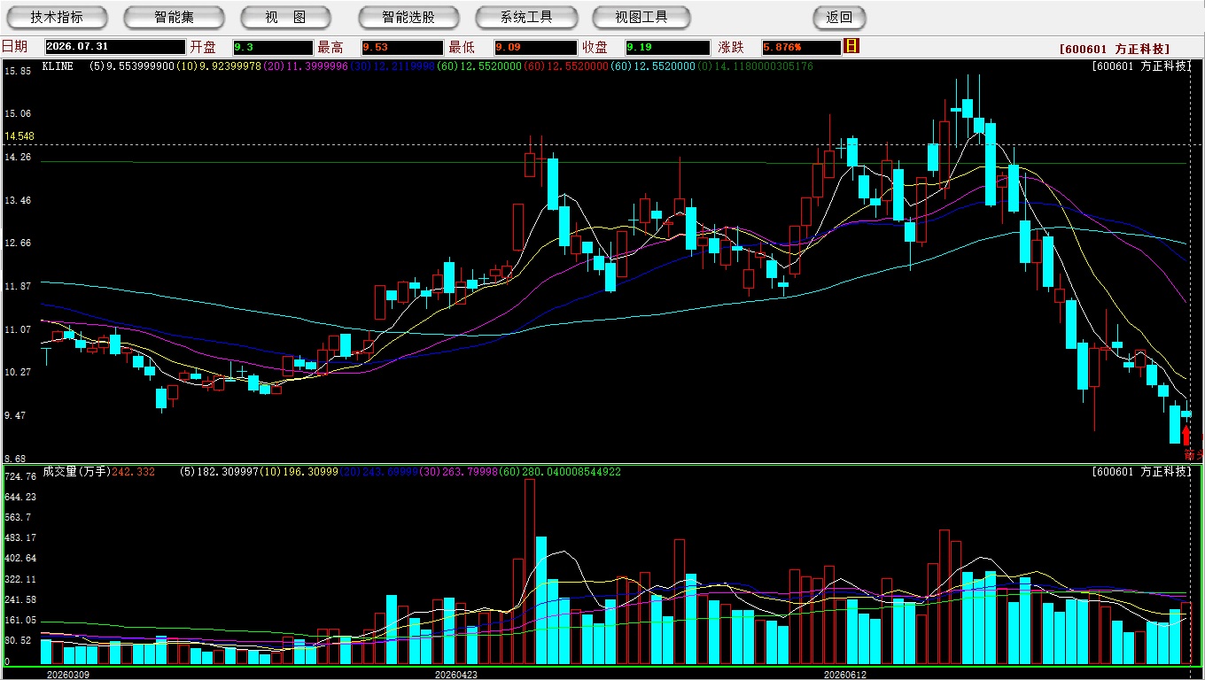Click the date axis label 20260309

(67, 675)
